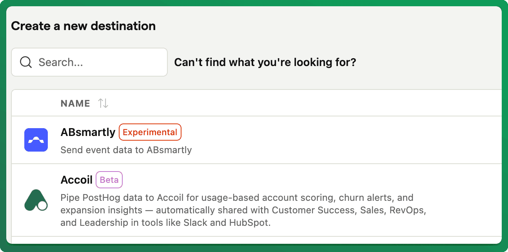Click the red Experimental badge

coord(150,132)
